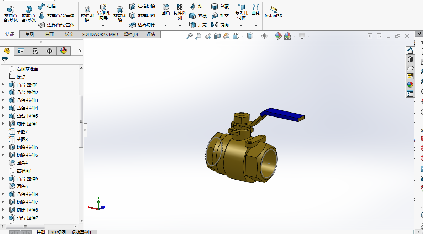
Task: Choose the 边界切除 boundary cut tool
Action: (x=142, y=25)
